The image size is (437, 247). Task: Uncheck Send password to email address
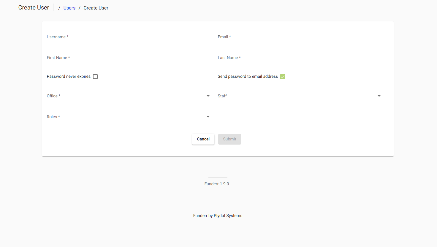pos(282,76)
